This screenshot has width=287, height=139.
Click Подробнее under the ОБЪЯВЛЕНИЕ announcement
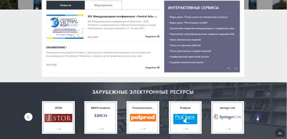pyautogui.click(x=152, y=68)
